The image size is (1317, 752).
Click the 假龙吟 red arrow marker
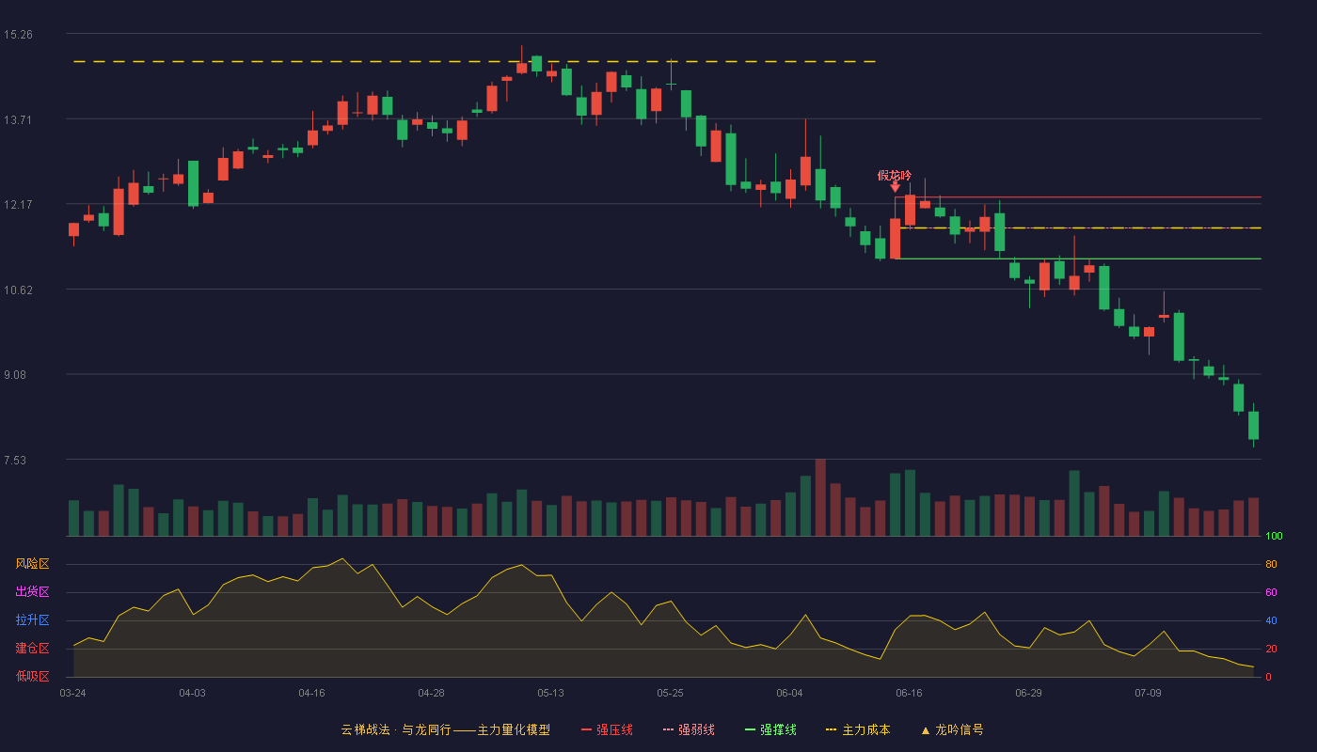pos(895,188)
